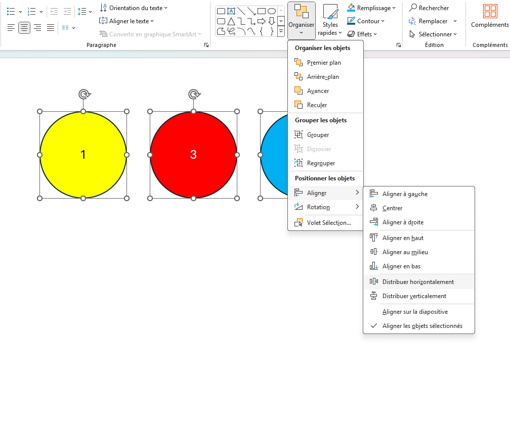Viewport: 510px width, 428px height.
Task: Open drawing format dialog launcher
Action: click(x=399, y=45)
